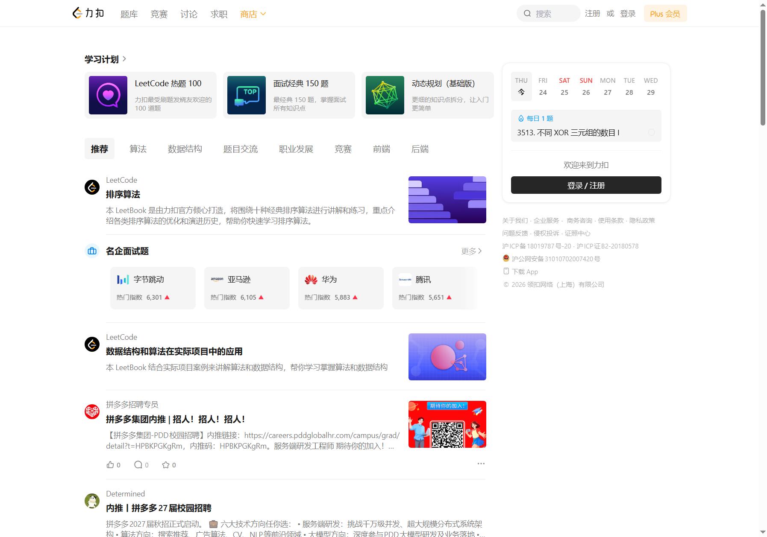Like the 拼多多集团内推 post
The width and height of the screenshot is (767, 537).
[110, 465]
